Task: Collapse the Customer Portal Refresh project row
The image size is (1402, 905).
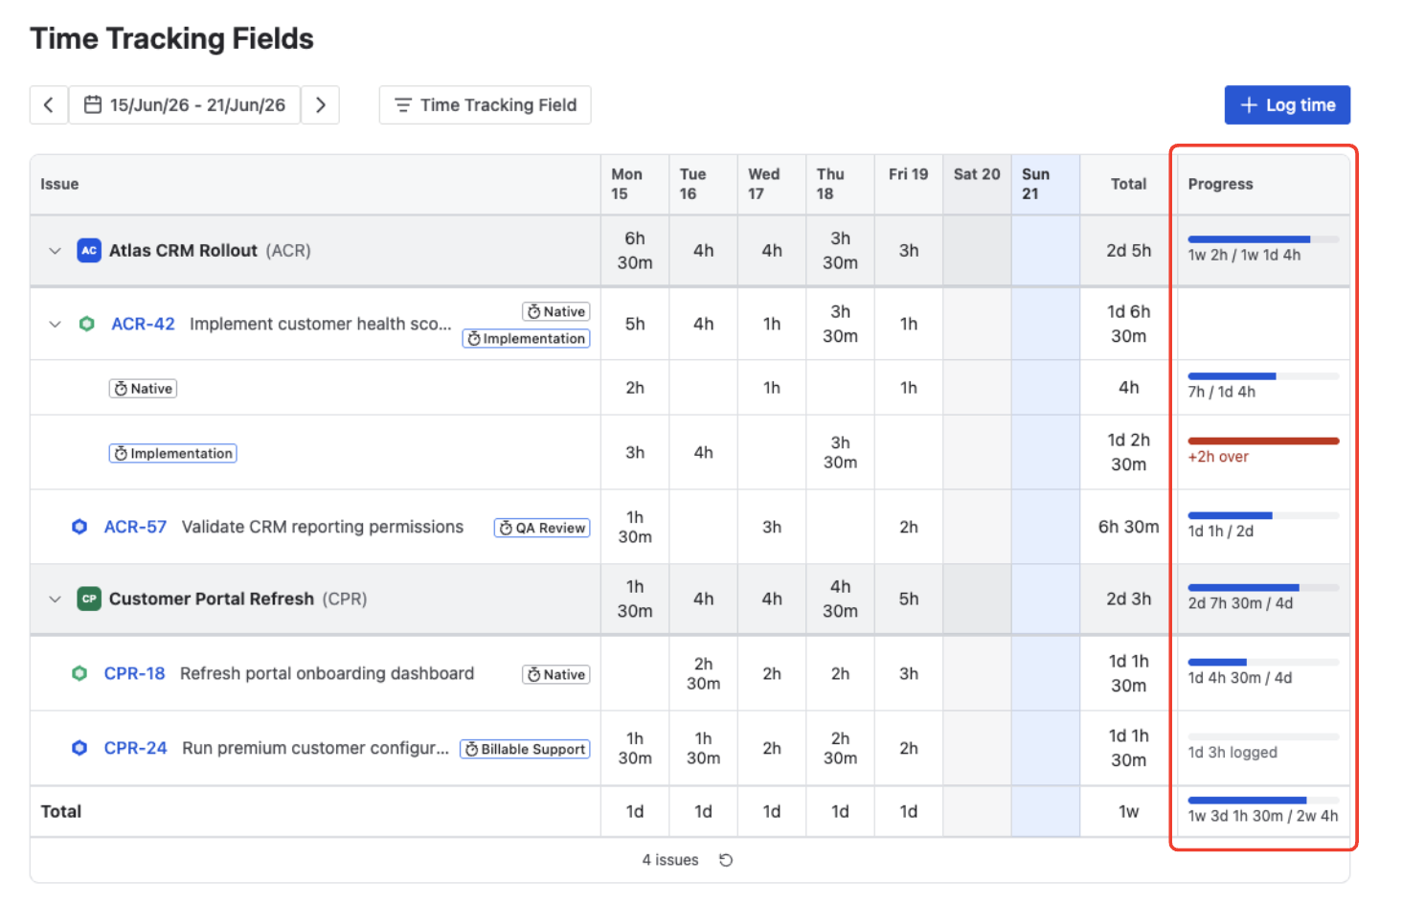Action: click(55, 600)
